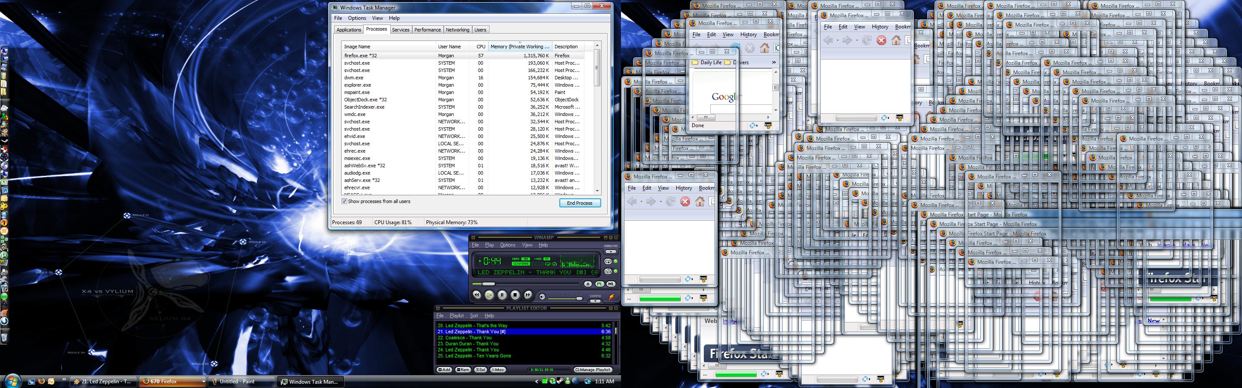Screen dimensions: 1242x388
Task: Open the Playlist menu in Playlist Editor
Action: coord(457,316)
